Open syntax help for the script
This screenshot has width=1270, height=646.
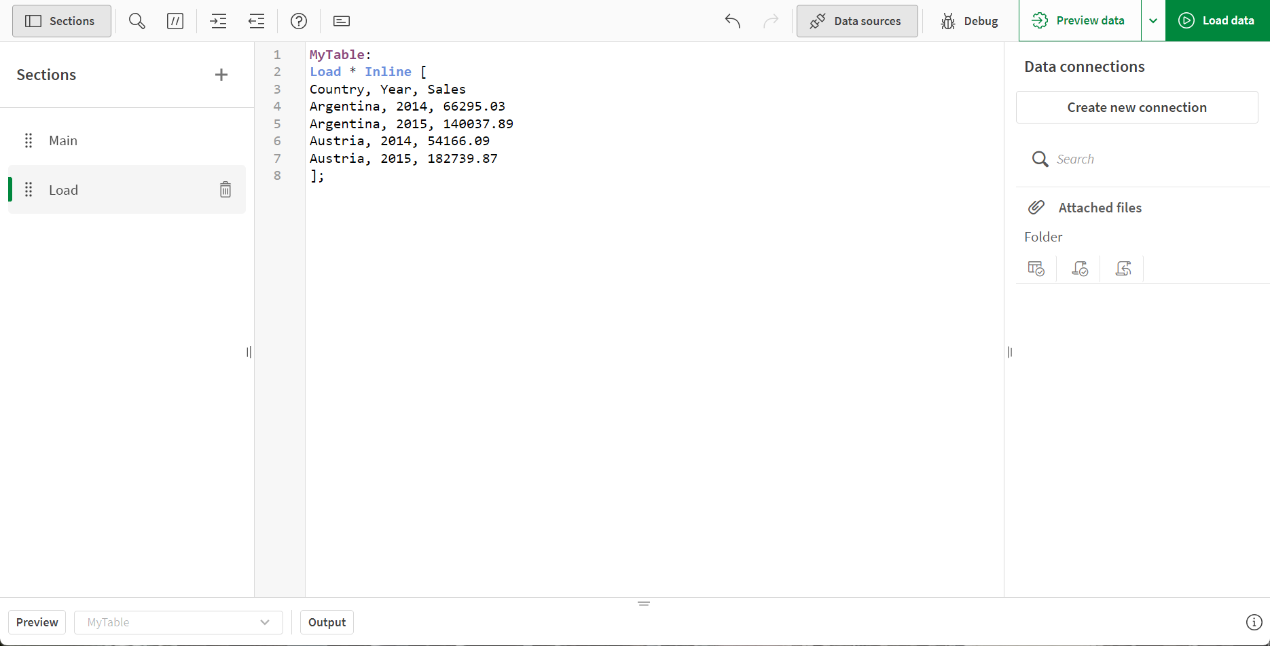click(298, 21)
